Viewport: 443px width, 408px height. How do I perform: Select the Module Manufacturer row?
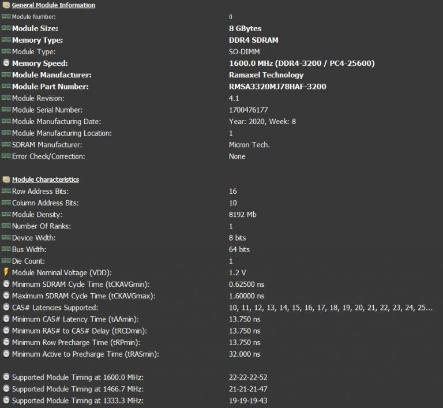coord(51,75)
